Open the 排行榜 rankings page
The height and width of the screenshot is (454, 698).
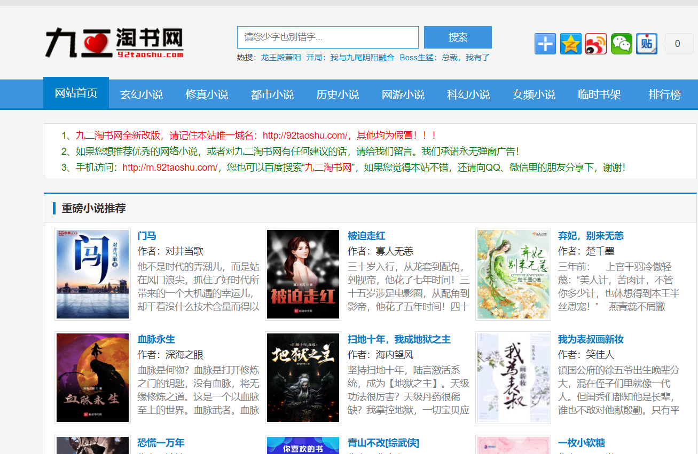(665, 94)
